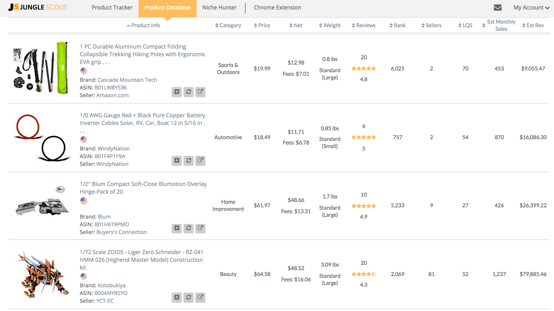Open trekking poles listing in external page
The image size is (554, 311).
coord(200,92)
